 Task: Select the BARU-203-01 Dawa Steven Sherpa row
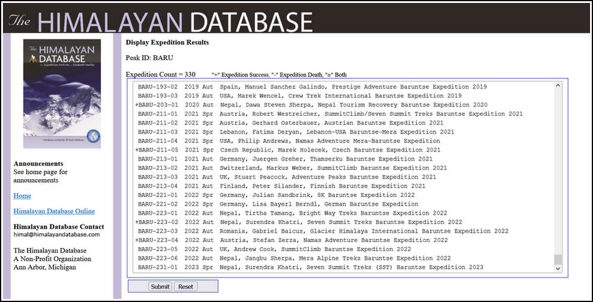[343, 105]
